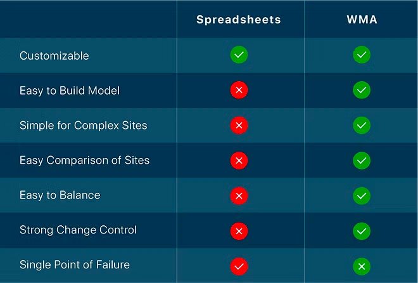Click red X for Spreadsheets Easy to Build Model

coord(239,91)
